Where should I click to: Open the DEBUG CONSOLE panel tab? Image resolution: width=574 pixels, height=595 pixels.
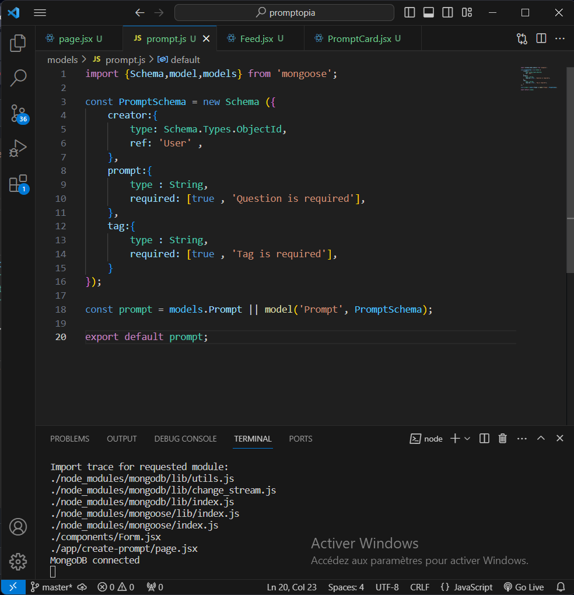[x=185, y=439]
